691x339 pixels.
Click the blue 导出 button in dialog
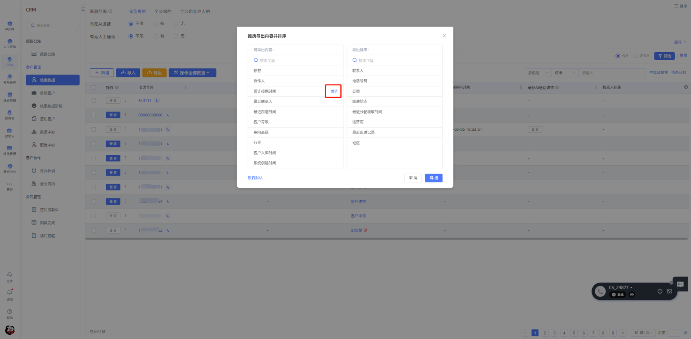pyautogui.click(x=434, y=178)
